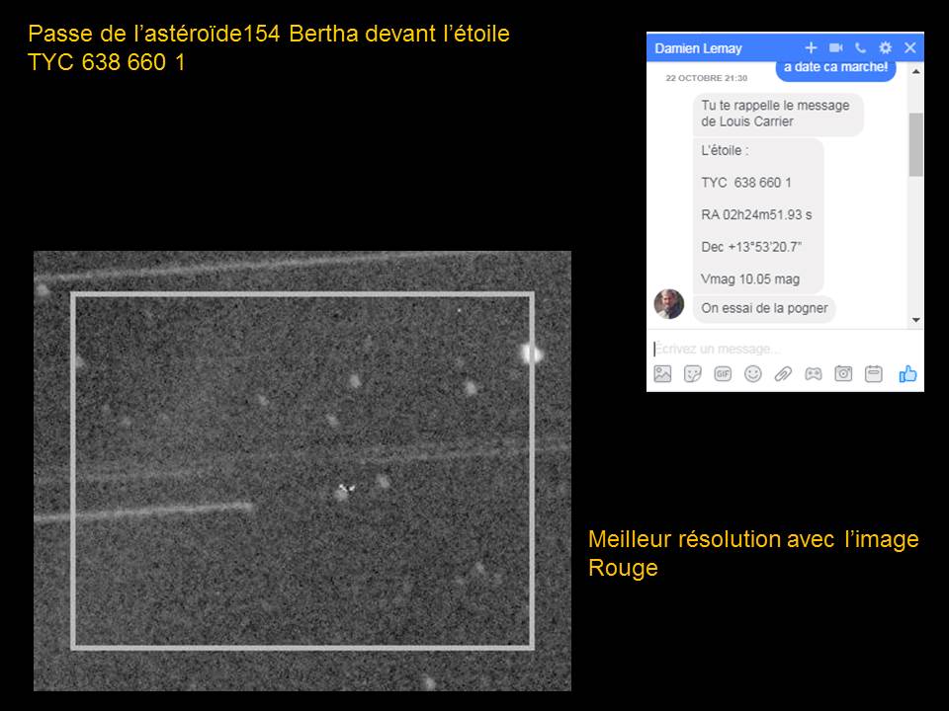
Task: Open chat settings gear icon
Action: tap(885, 47)
